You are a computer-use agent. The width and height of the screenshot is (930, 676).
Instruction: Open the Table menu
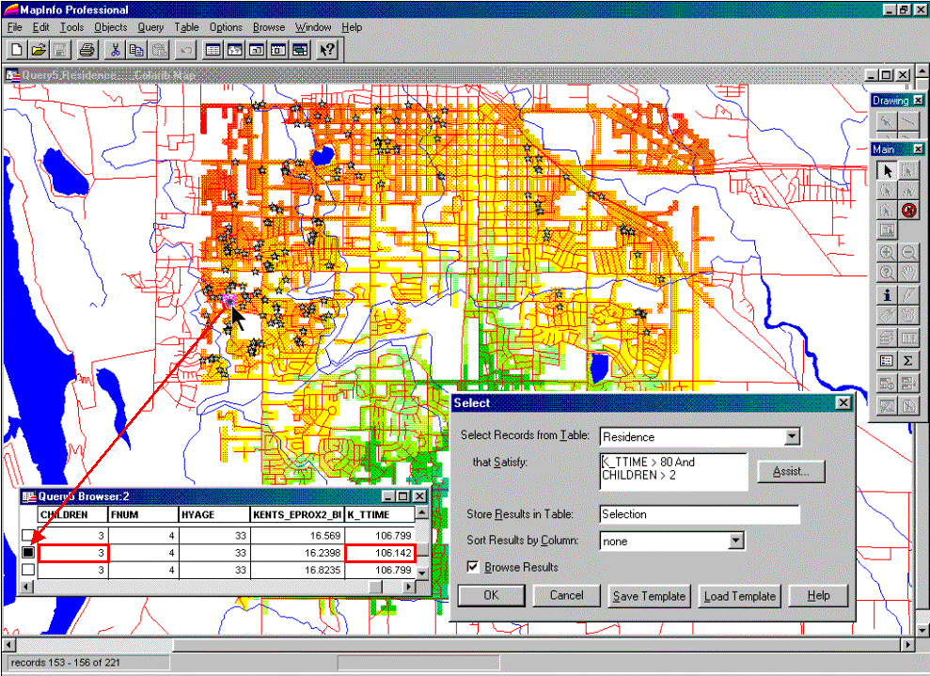click(x=186, y=27)
